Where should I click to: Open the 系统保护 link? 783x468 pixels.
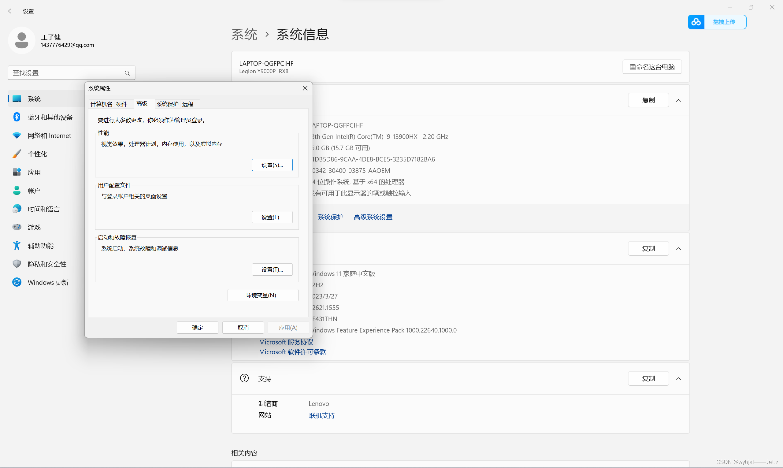pos(330,217)
